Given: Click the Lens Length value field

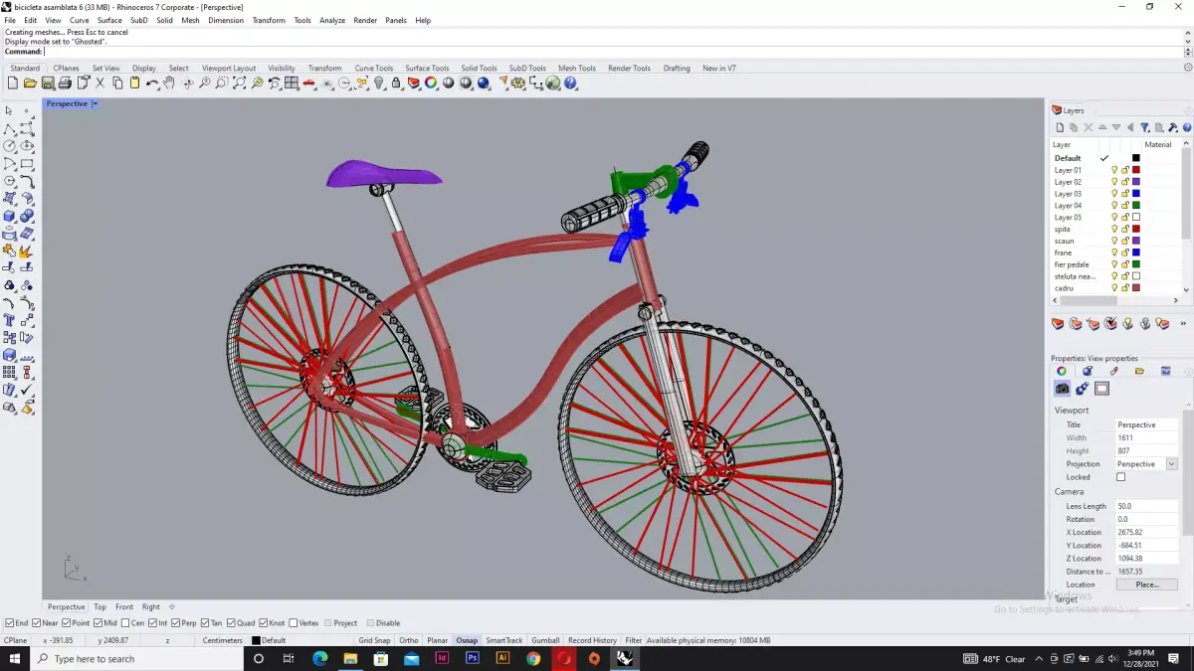Looking at the screenshot, I should (1146, 506).
